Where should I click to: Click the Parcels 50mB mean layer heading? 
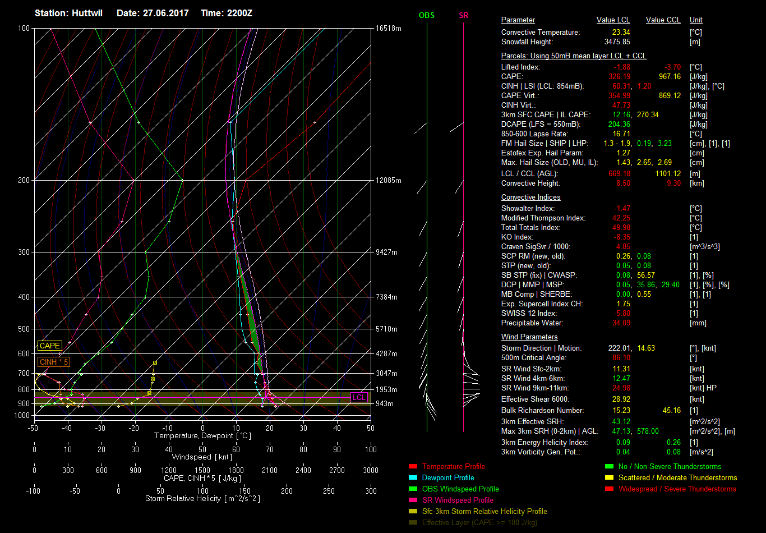click(573, 56)
